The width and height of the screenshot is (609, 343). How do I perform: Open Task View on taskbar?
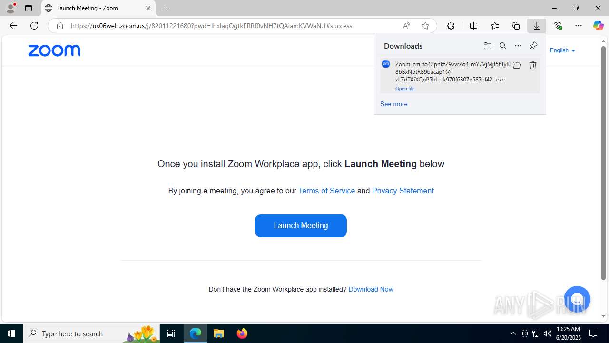click(171, 333)
